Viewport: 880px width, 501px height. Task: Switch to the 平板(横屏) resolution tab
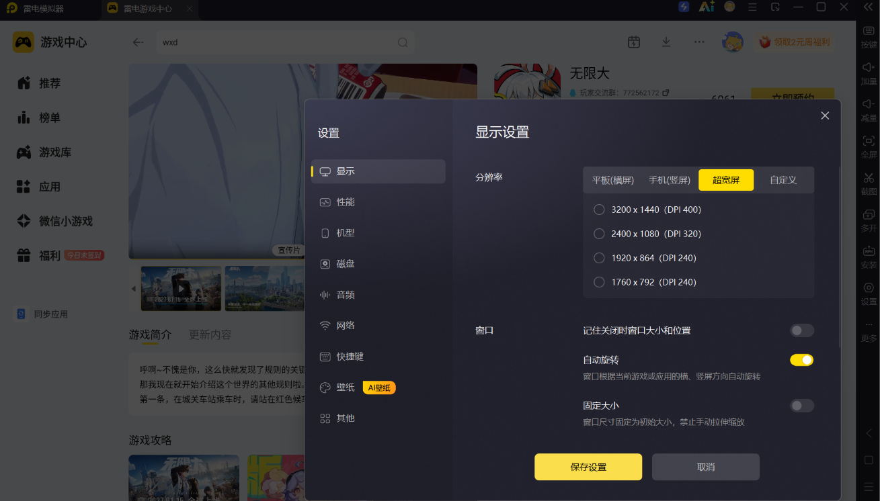[x=613, y=180]
